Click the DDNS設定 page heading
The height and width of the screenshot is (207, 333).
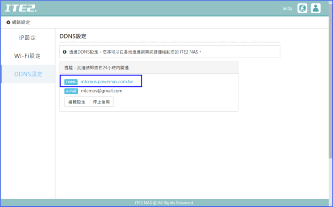click(73, 36)
